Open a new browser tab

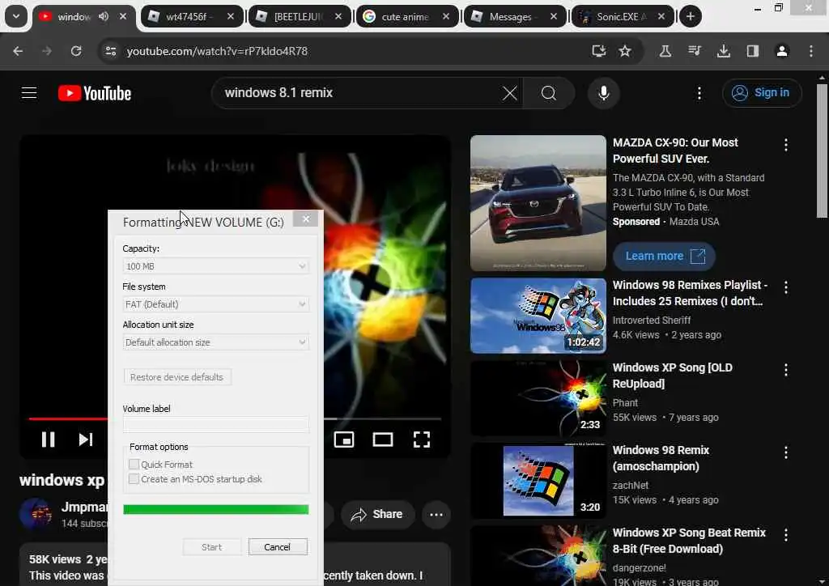click(x=690, y=16)
